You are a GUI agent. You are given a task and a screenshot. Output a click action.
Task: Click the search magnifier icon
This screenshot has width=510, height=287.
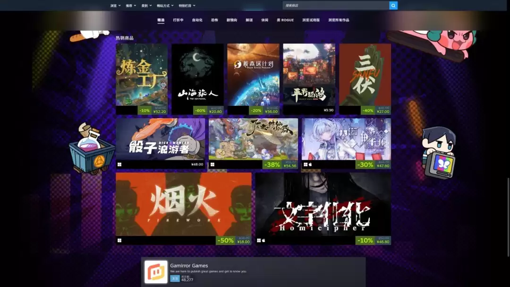pyautogui.click(x=393, y=5)
